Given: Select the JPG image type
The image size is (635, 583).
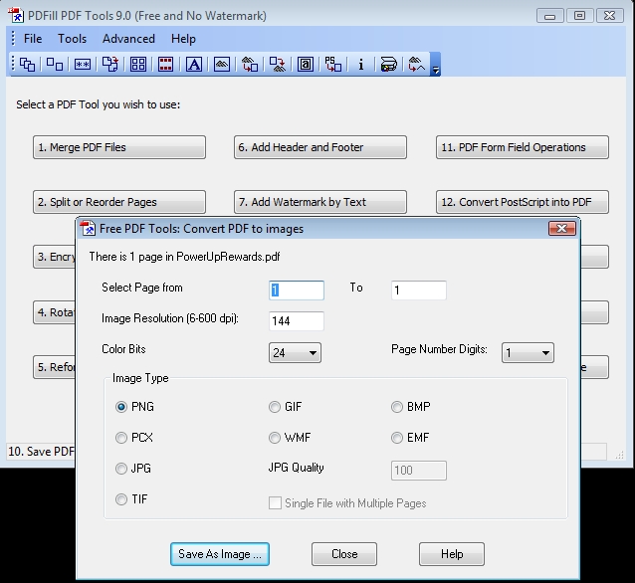Looking at the screenshot, I should point(121,469).
